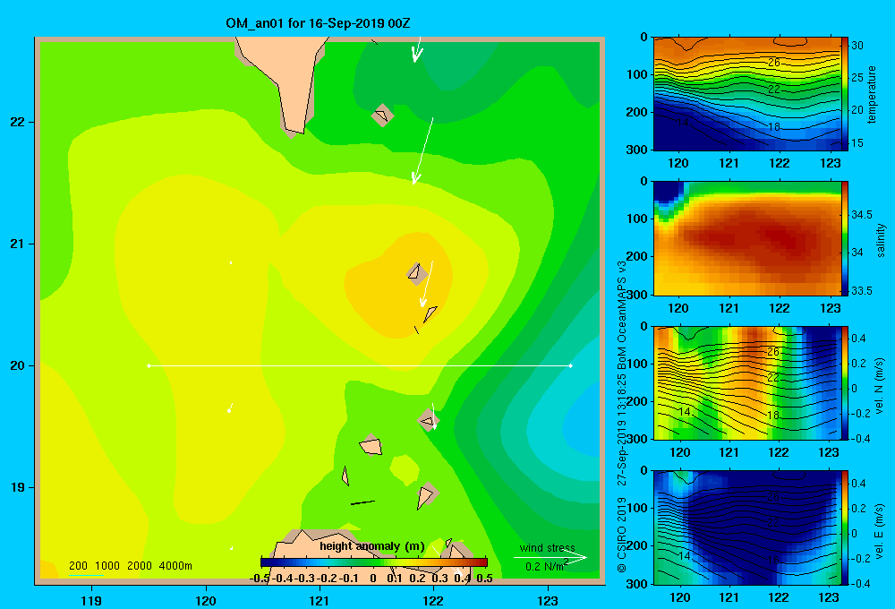
Task: Click the vel. E panel color scale bar
Action: 845,528
